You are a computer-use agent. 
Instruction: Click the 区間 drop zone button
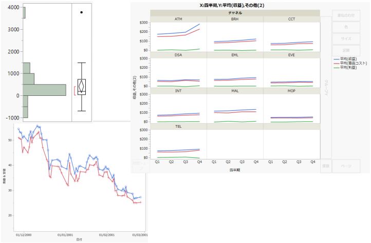(x=346, y=51)
